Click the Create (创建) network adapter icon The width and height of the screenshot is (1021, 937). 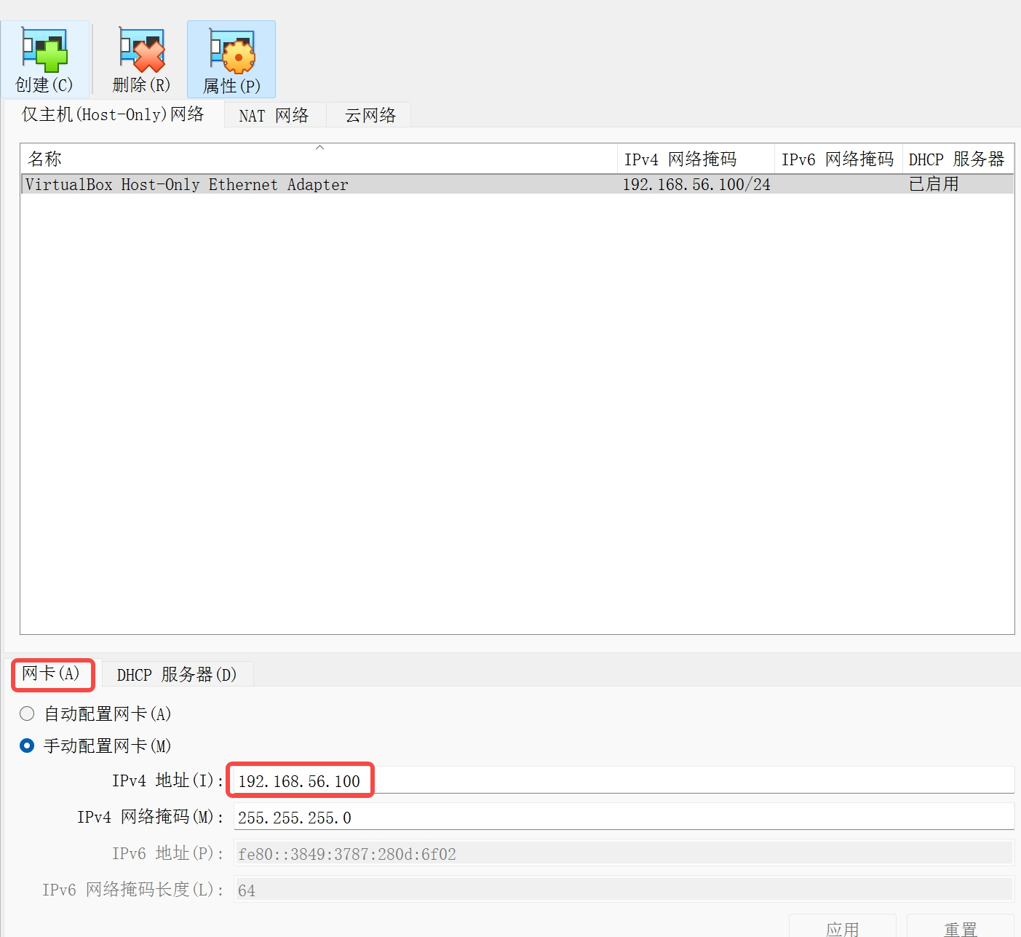[x=44, y=59]
